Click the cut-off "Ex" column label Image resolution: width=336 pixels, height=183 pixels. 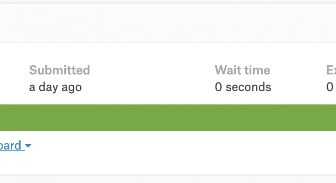pos(331,70)
